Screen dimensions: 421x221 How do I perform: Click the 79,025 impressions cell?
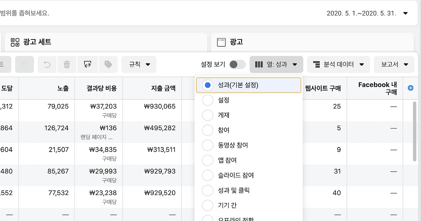59,107
